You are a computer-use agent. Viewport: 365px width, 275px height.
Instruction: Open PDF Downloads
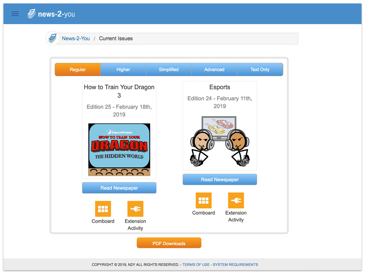click(x=169, y=243)
